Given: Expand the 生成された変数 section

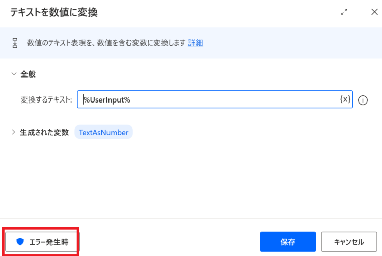Looking at the screenshot, I should click(x=13, y=132).
